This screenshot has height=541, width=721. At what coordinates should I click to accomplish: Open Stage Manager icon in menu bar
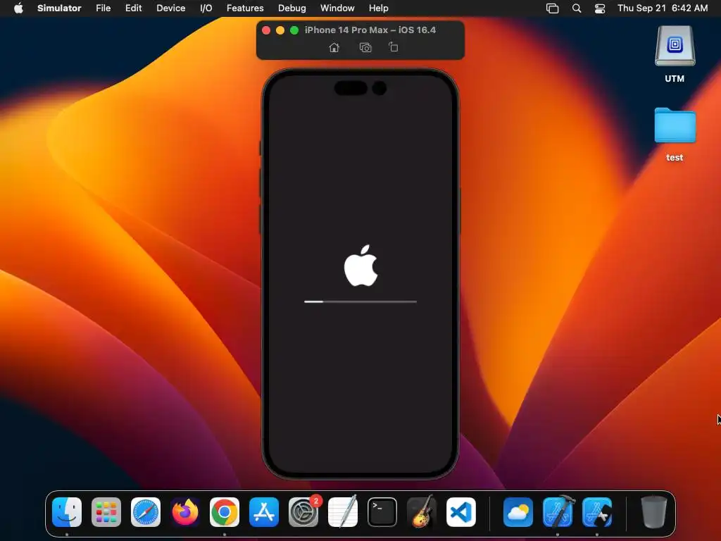552,8
